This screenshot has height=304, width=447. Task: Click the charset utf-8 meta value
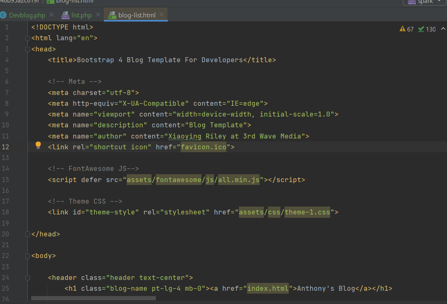point(120,92)
